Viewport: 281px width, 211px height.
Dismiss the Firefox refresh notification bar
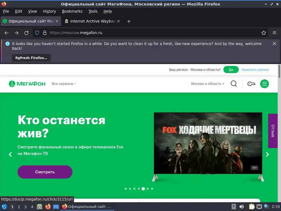[274, 44]
